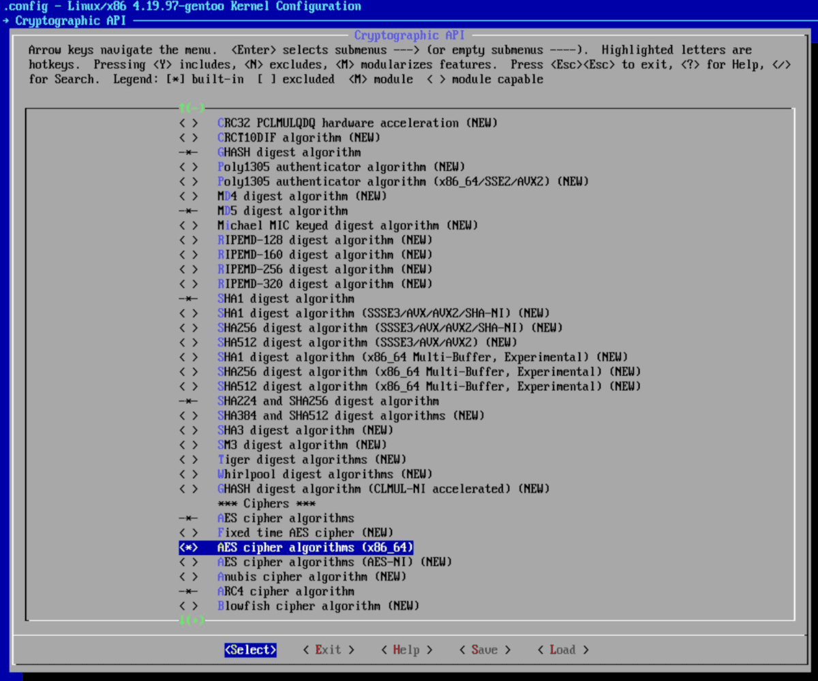Viewport: 818px width, 681px height.
Task: Toggle the CRC32 PCLMULQDQ hardware acceleration option
Action: (189, 123)
